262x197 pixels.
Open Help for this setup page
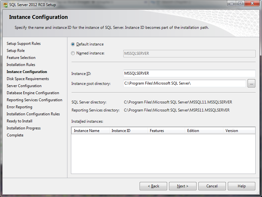[242, 186]
